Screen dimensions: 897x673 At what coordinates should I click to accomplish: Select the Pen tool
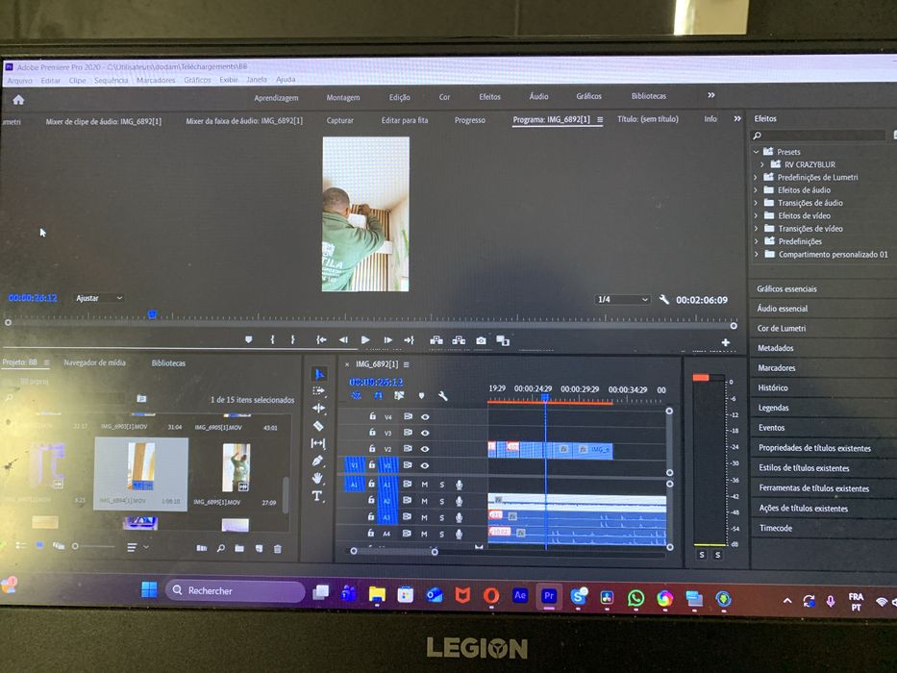click(x=318, y=461)
